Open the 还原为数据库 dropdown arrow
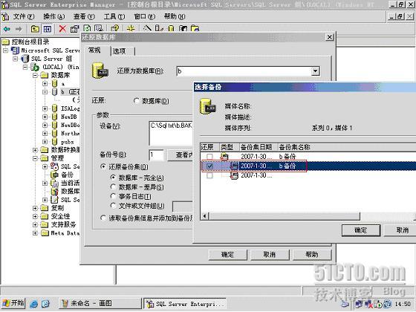Image resolution: width=416 pixels, height=312 pixels. tap(315, 71)
